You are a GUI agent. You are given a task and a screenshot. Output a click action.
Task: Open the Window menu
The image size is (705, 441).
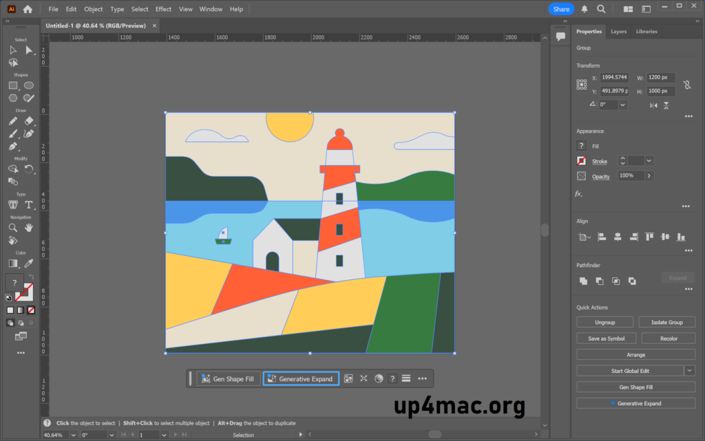pyautogui.click(x=211, y=9)
